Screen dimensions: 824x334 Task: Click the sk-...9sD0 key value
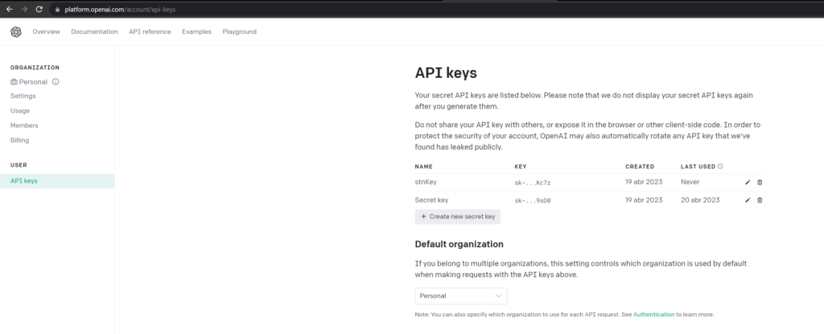[533, 200]
